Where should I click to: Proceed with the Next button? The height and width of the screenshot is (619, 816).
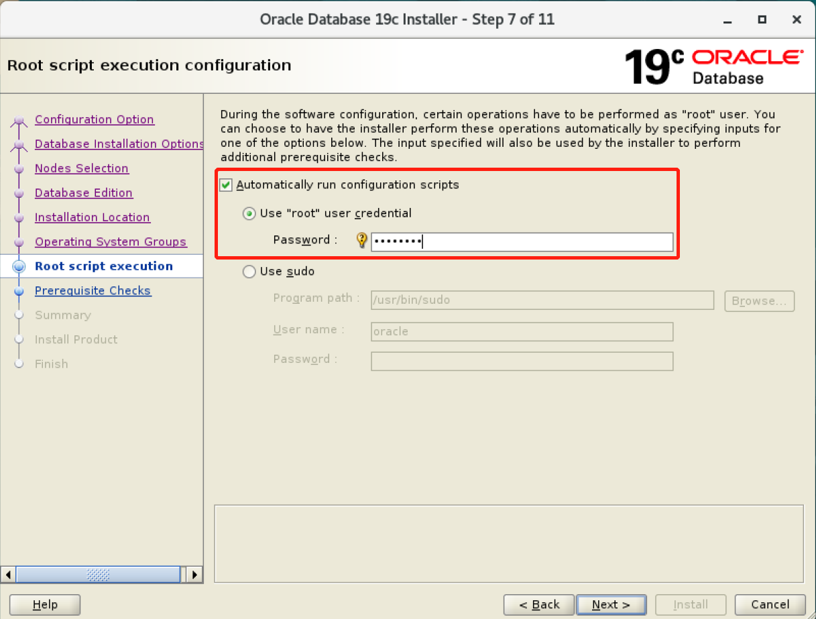[x=611, y=605]
